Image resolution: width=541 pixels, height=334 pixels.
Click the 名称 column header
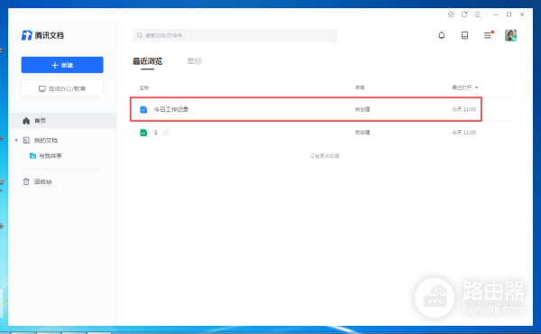click(x=144, y=88)
